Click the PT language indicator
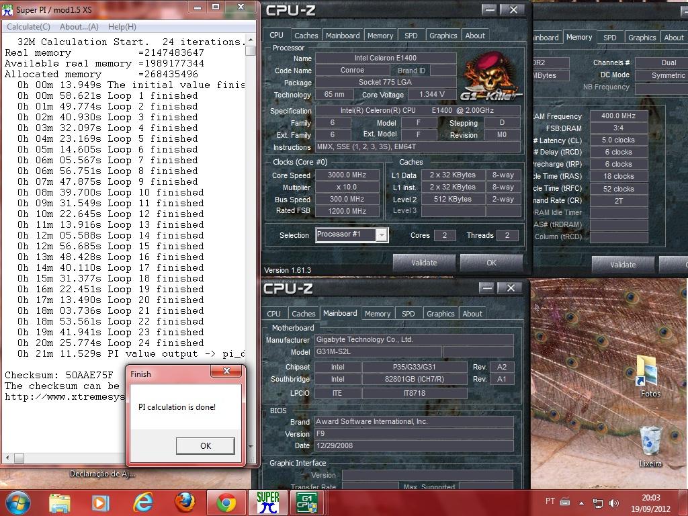Viewport: 688px width, 516px height. point(550,501)
